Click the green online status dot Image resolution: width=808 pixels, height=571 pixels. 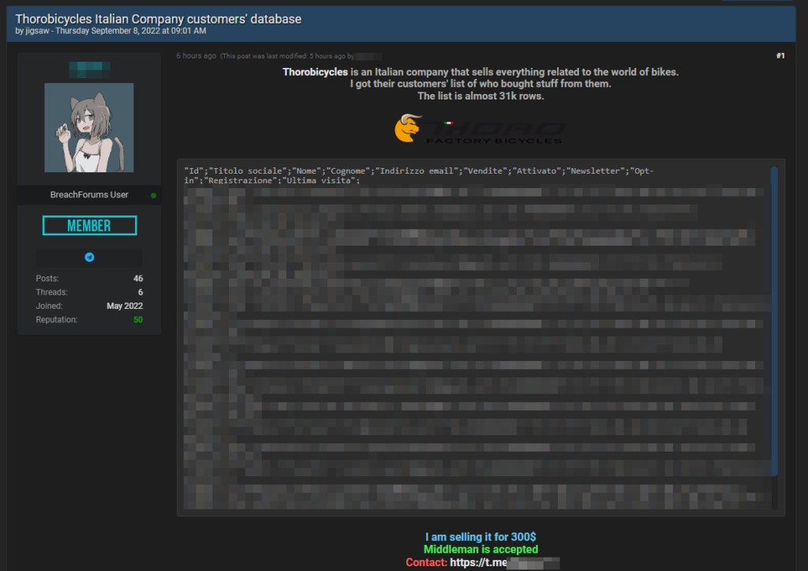(153, 195)
